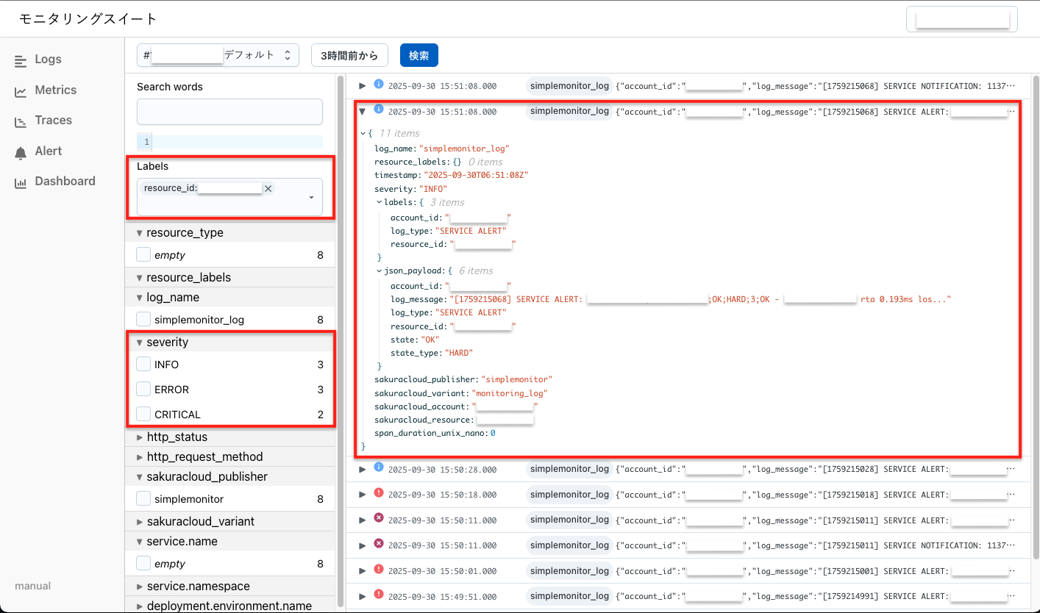Open the Labels dropdown arrow
The image size is (1040, 613).
pos(311,198)
